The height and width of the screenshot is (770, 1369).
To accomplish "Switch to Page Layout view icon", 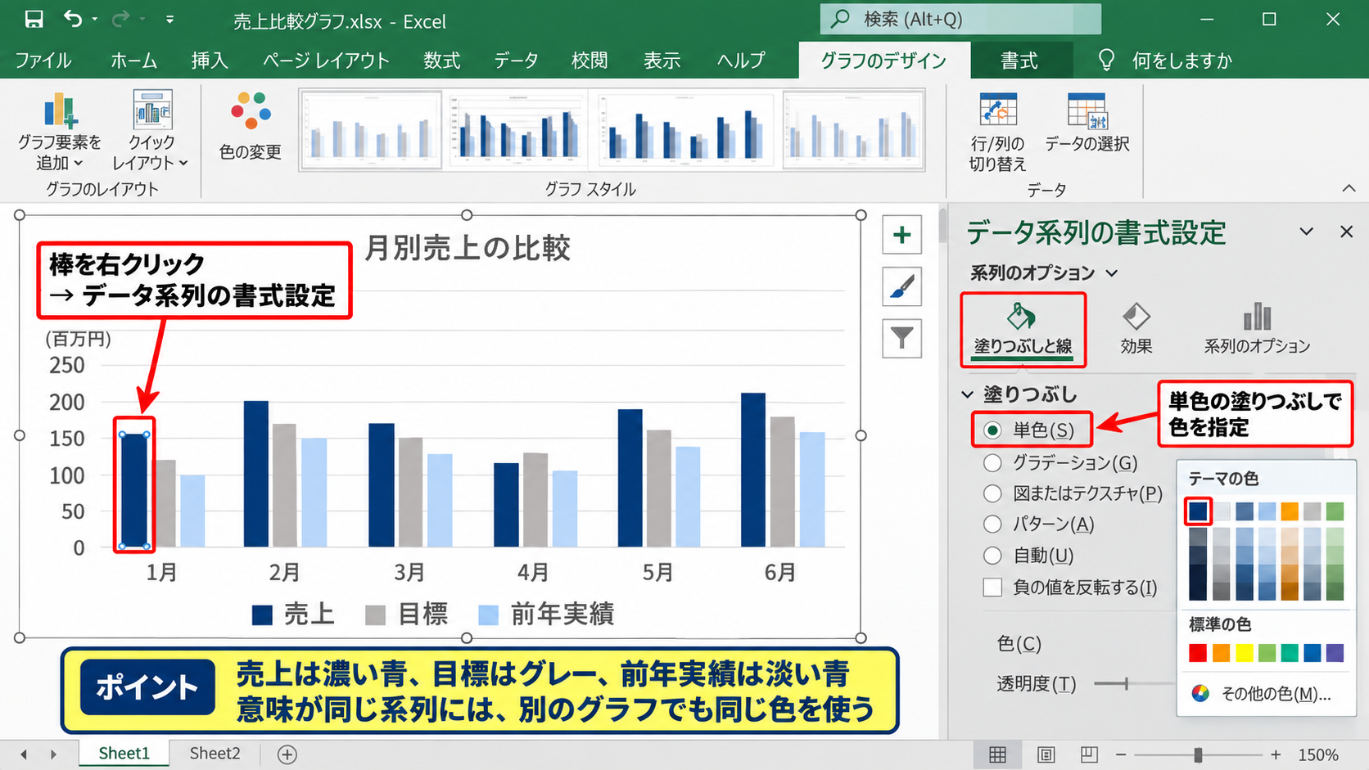I will coord(1046,754).
